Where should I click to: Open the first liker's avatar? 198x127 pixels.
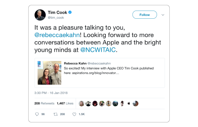pos(81,103)
